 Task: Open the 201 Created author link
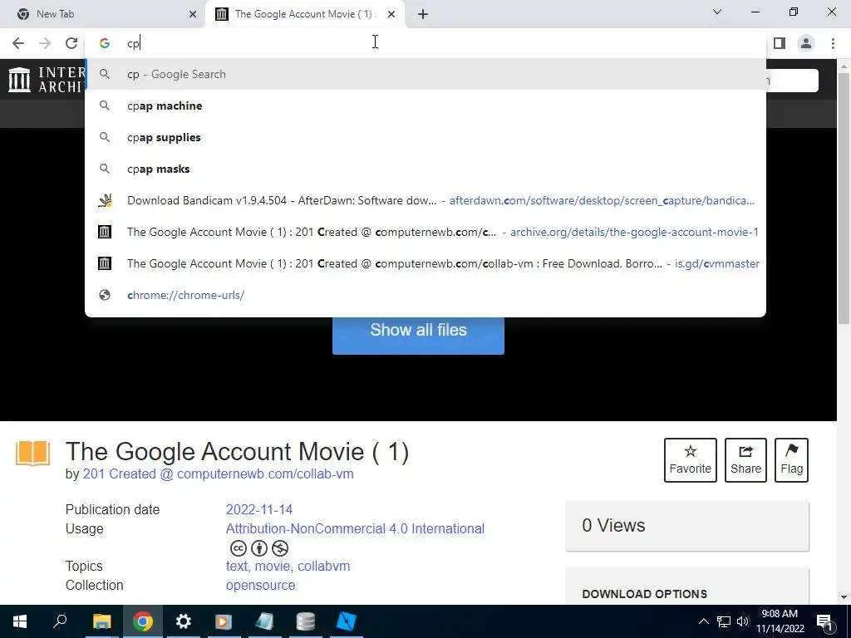point(219,474)
